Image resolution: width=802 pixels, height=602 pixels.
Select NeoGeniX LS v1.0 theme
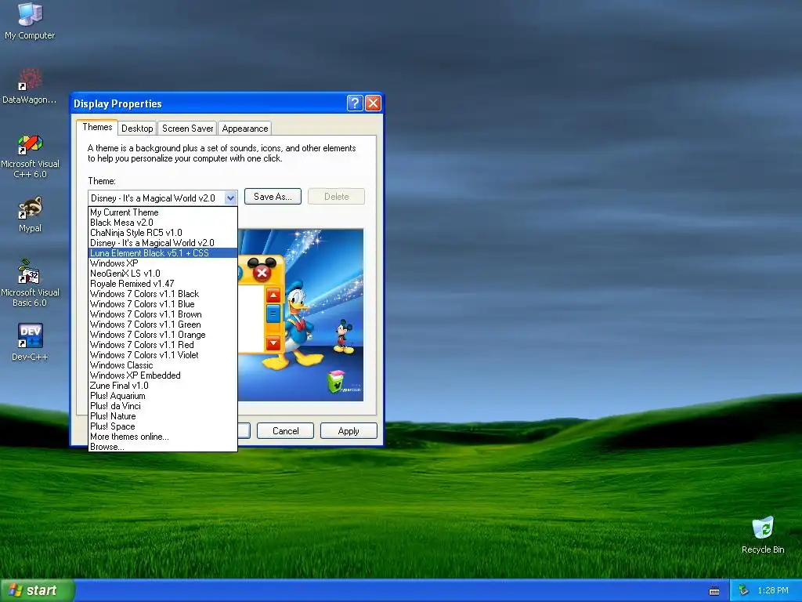[x=163, y=274]
